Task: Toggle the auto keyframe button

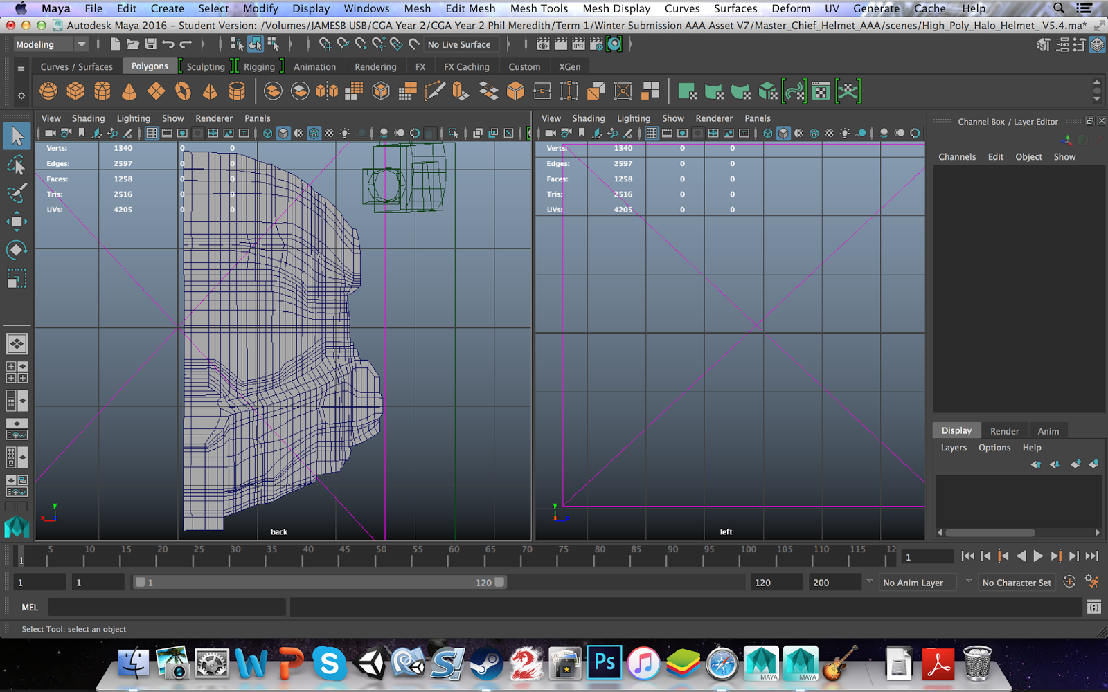Action: pos(1069,582)
